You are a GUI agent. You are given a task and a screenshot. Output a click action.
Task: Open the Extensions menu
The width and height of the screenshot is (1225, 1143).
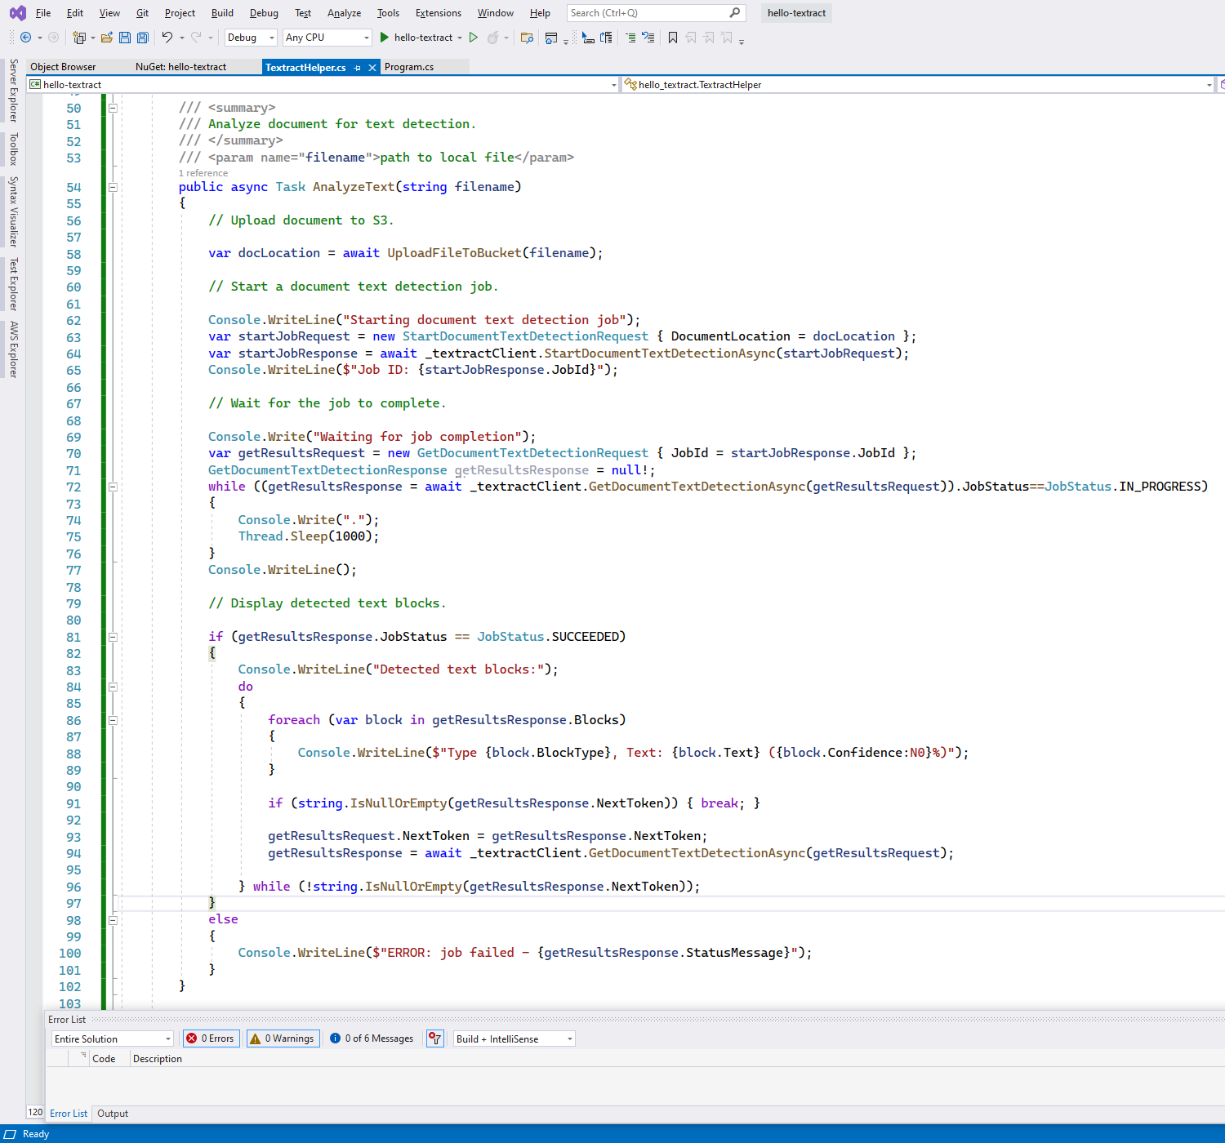click(x=439, y=13)
